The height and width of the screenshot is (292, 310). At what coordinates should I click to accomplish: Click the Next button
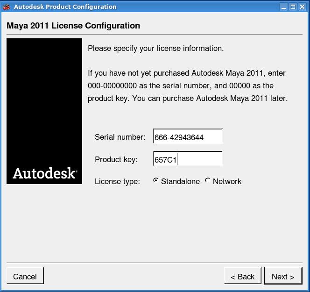tap(283, 276)
